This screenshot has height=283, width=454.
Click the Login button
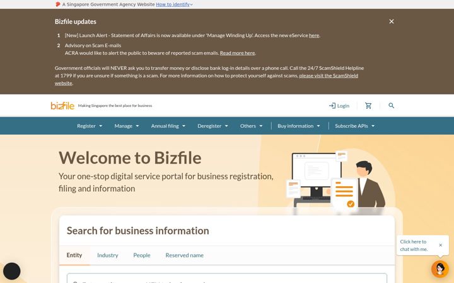[339, 106]
